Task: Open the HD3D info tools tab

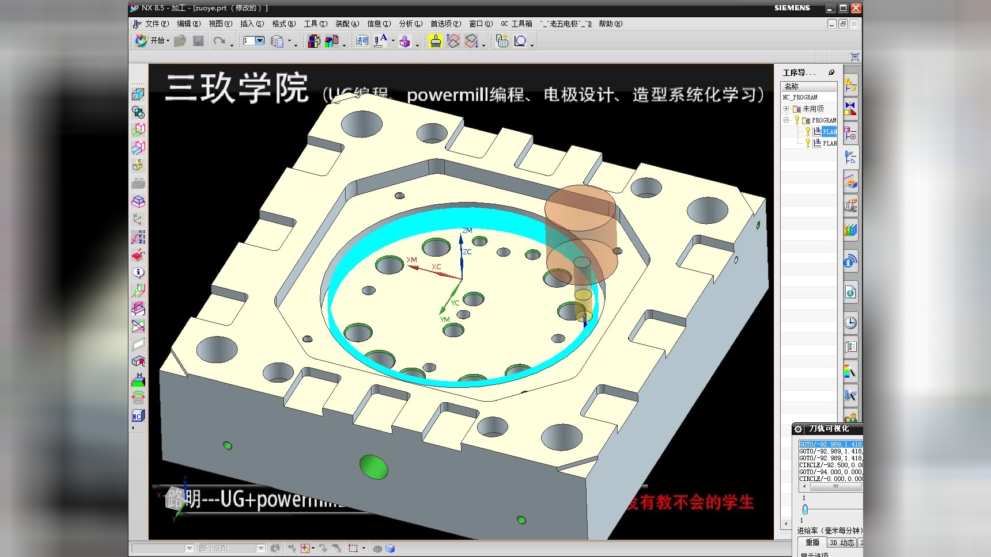Action: click(x=850, y=262)
